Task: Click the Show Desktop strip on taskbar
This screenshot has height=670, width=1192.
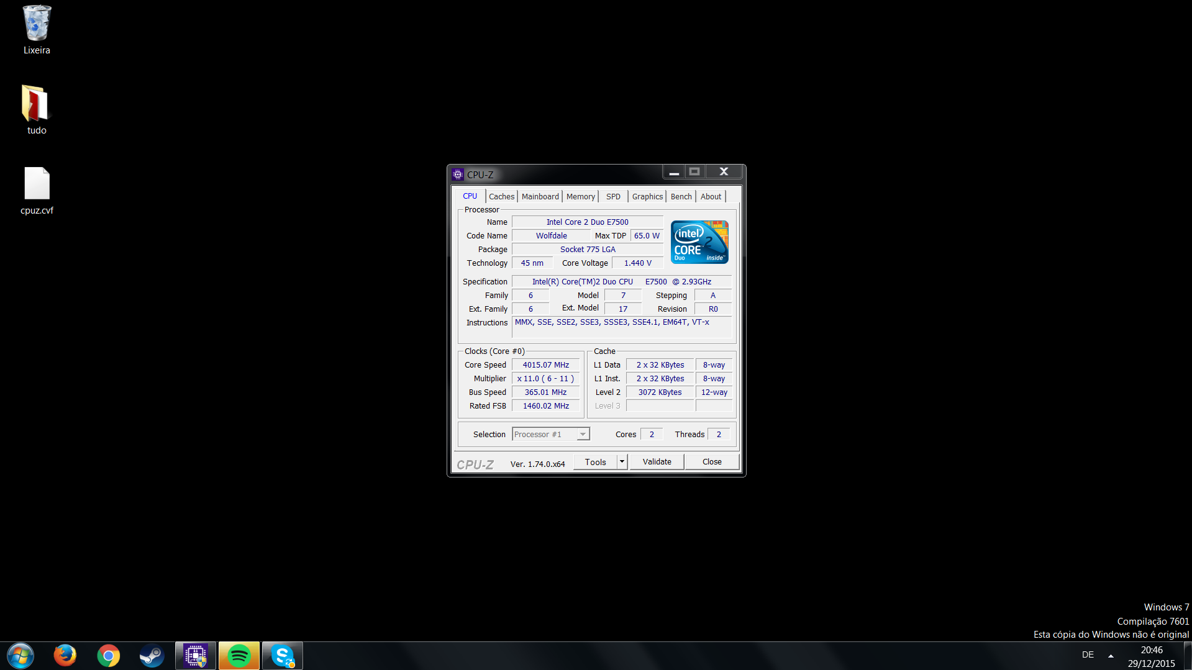Action: (x=1188, y=656)
